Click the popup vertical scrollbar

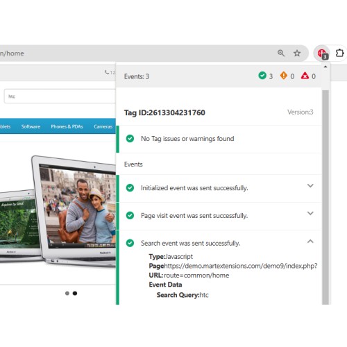325,197
